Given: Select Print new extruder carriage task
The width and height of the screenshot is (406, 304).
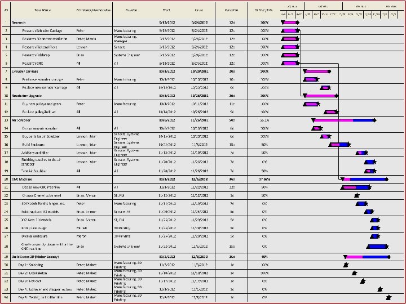Looking at the screenshot, I should pos(42,79).
